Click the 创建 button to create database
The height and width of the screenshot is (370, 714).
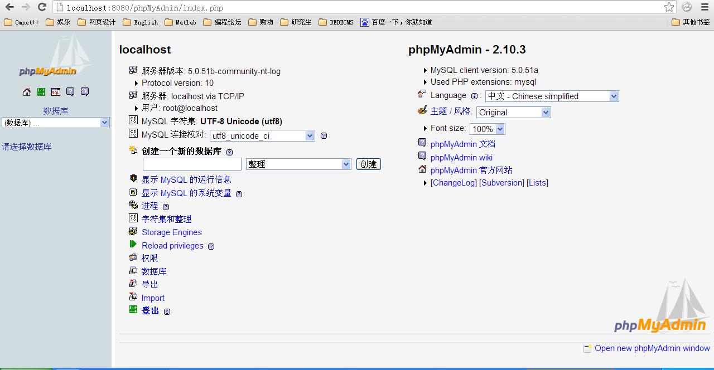point(369,164)
